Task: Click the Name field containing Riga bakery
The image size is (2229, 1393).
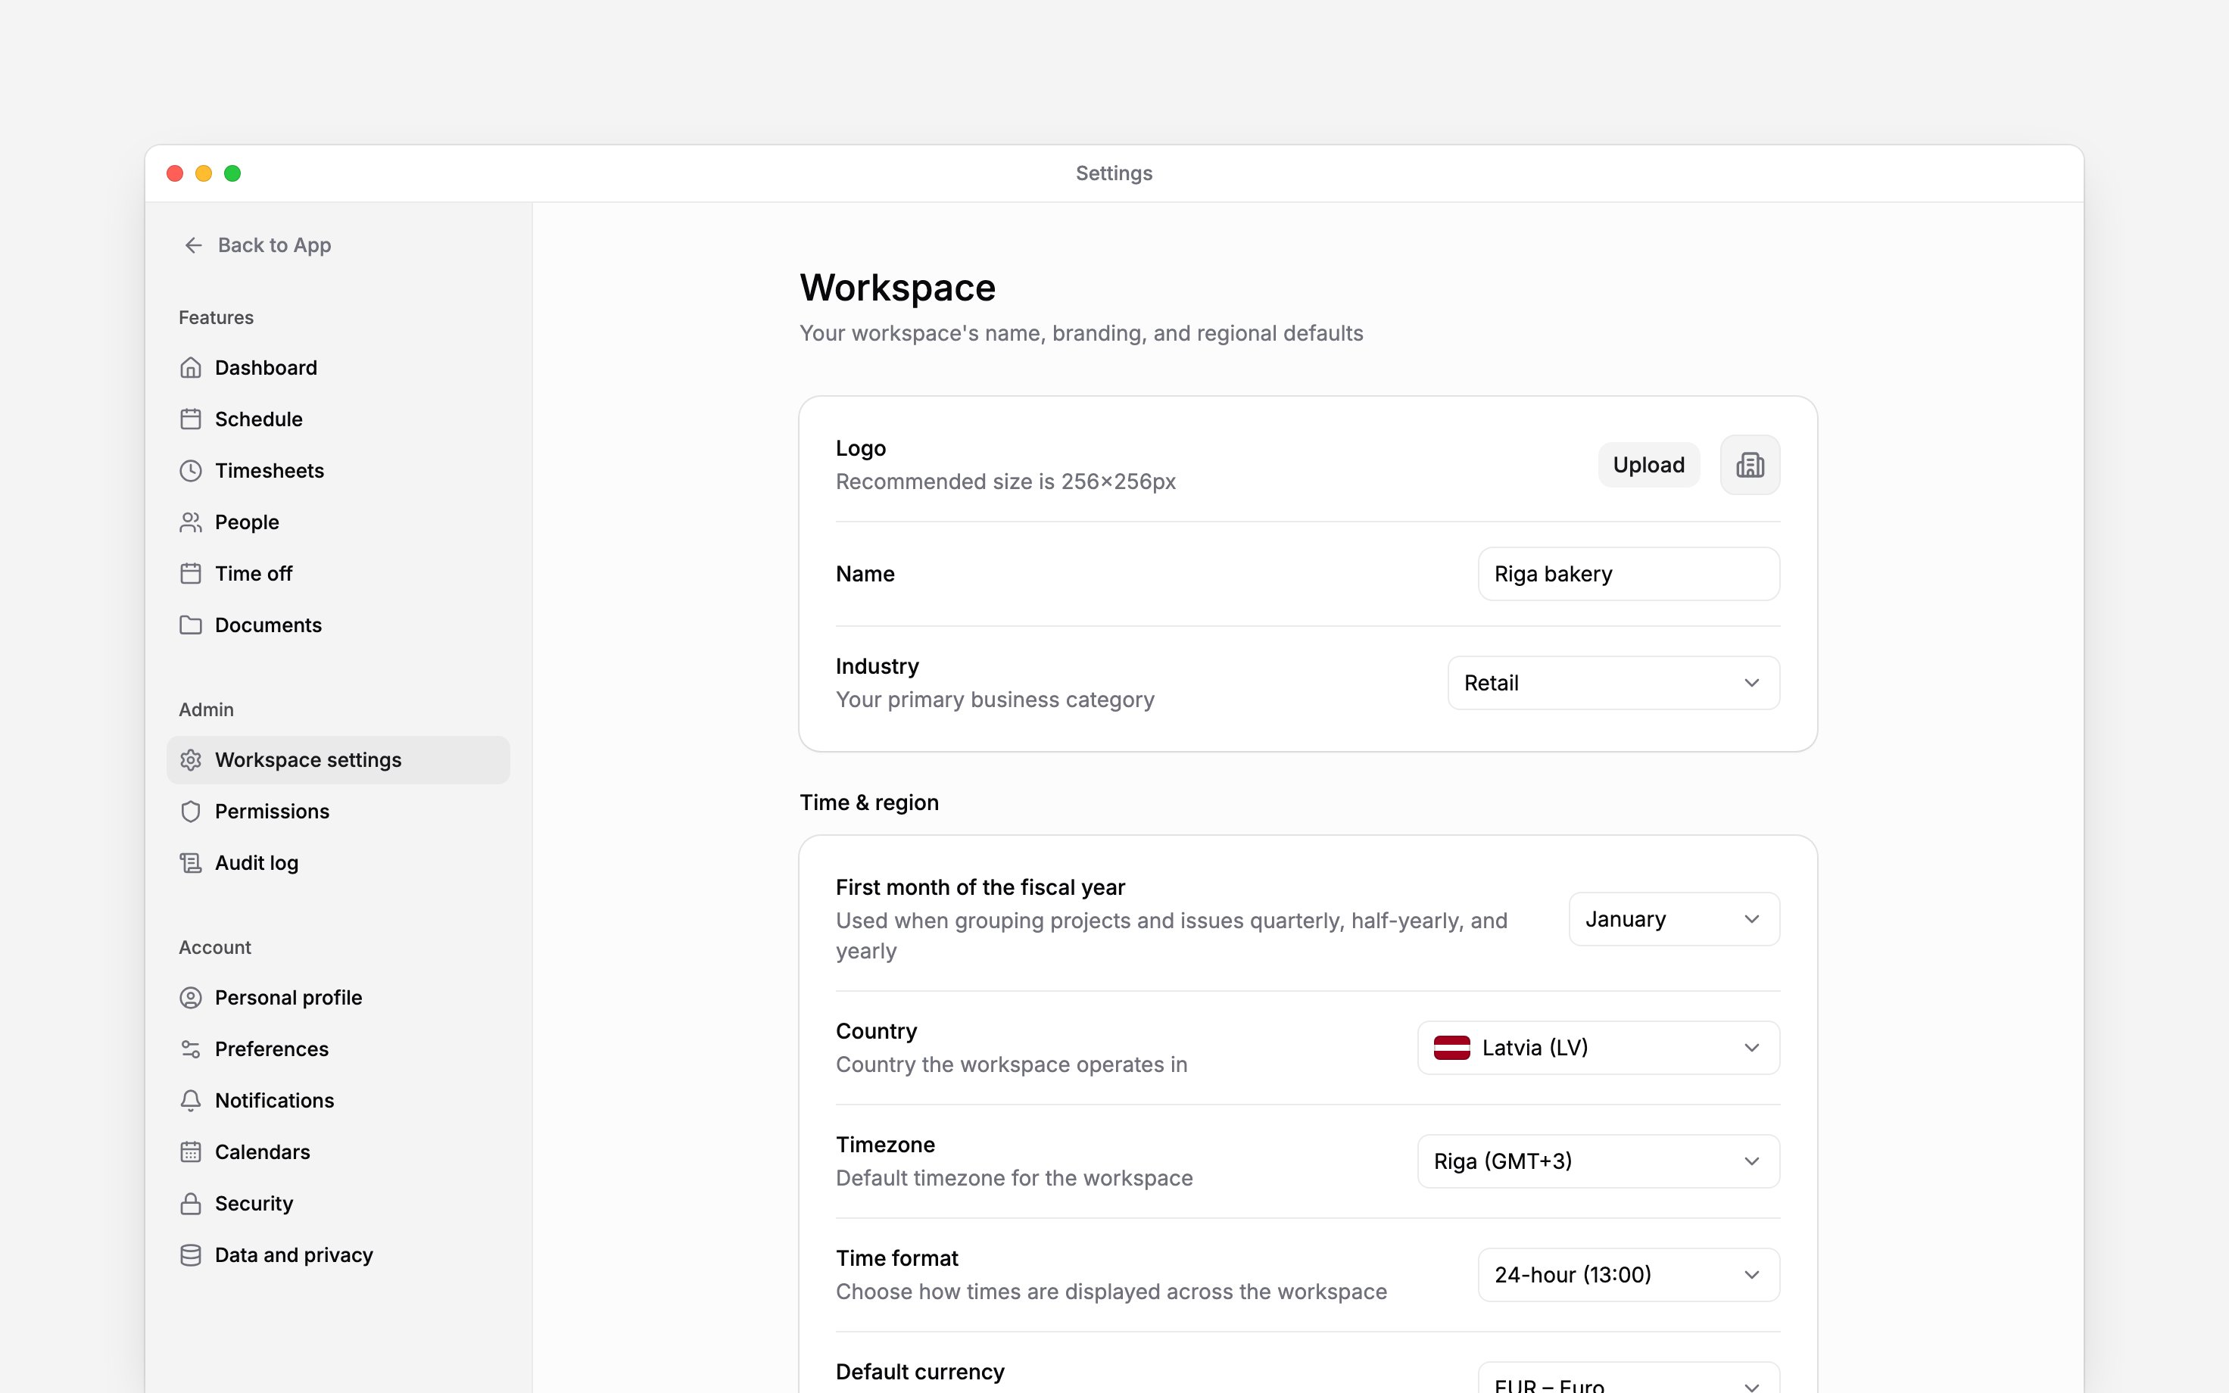Action: pos(1629,574)
